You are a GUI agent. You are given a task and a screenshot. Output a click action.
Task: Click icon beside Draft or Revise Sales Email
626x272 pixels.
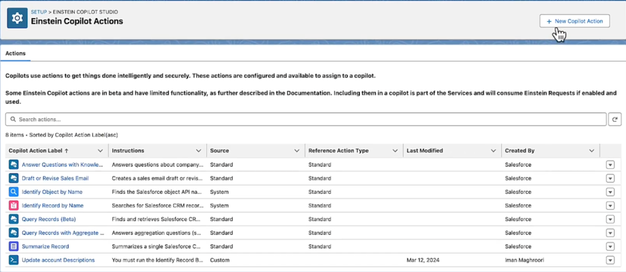click(13, 178)
